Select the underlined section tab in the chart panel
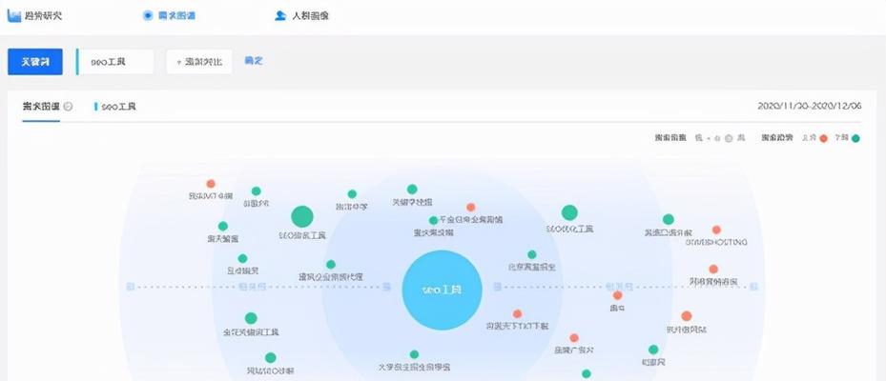The image size is (886, 381). (x=41, y=106)
